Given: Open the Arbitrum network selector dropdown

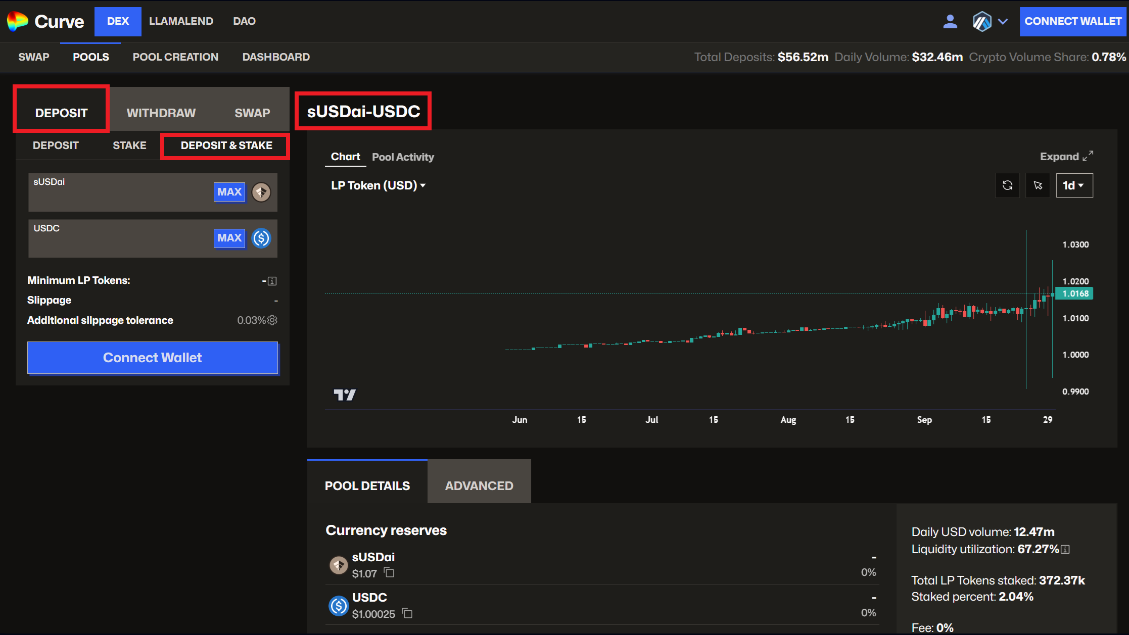Looking at the screenshot, I should (990, 21).
